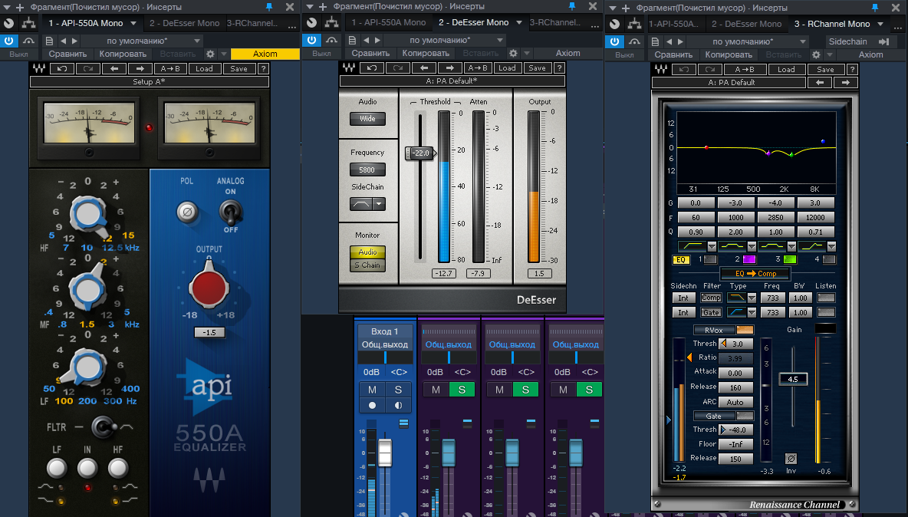Switch to 1 - API-550A Mono tab in DeEsser window
This screenshot has width=908, height=517.
[x=389, y=22]
